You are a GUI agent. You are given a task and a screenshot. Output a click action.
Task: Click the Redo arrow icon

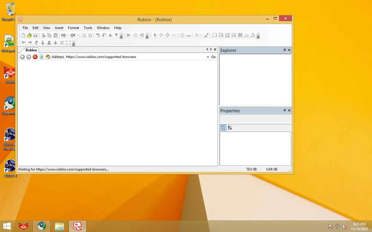click(72, 35)
